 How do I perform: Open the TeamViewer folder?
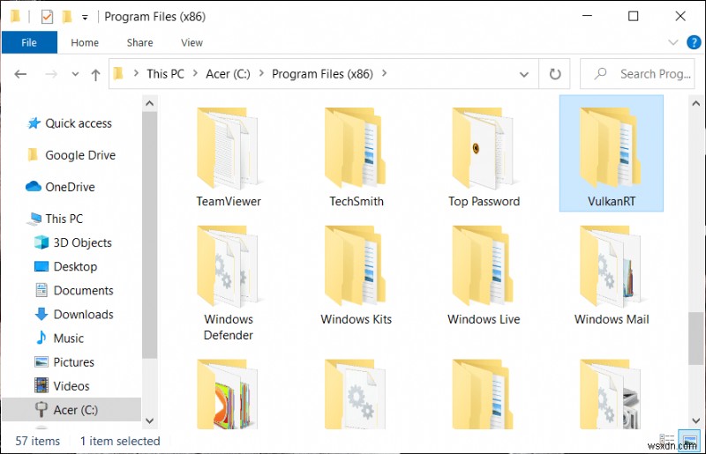(229, 157)
